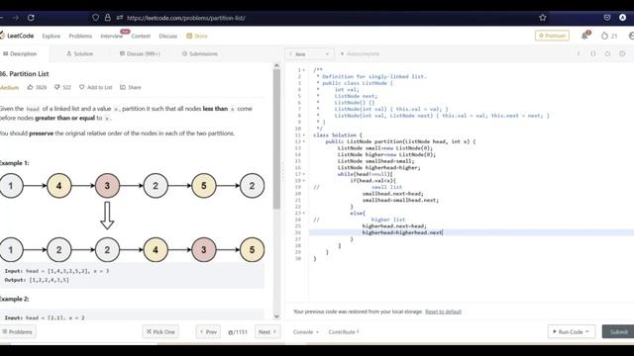Click the 86. Partition List title
The width and height of the screenshot is (634, 356).
(24, 74)
